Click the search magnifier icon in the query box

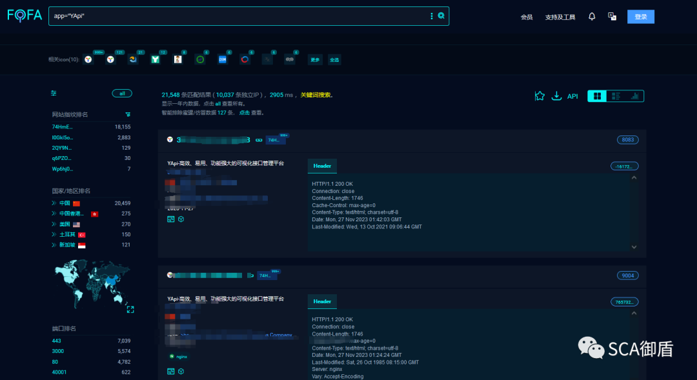coord(441,16)
